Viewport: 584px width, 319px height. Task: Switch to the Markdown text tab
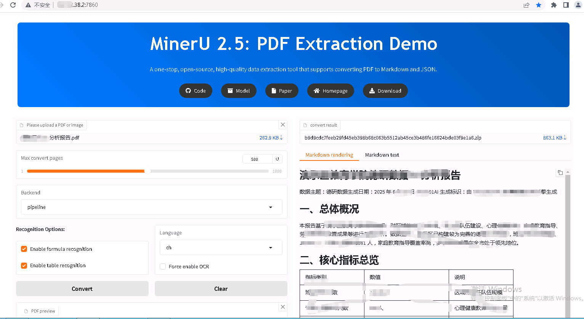click(x=382, y=155)
